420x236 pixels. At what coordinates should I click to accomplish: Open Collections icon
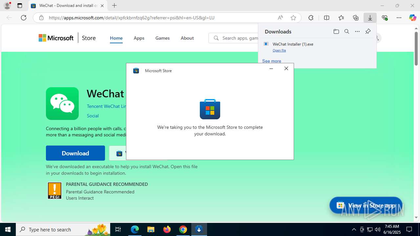click(356, 18)
